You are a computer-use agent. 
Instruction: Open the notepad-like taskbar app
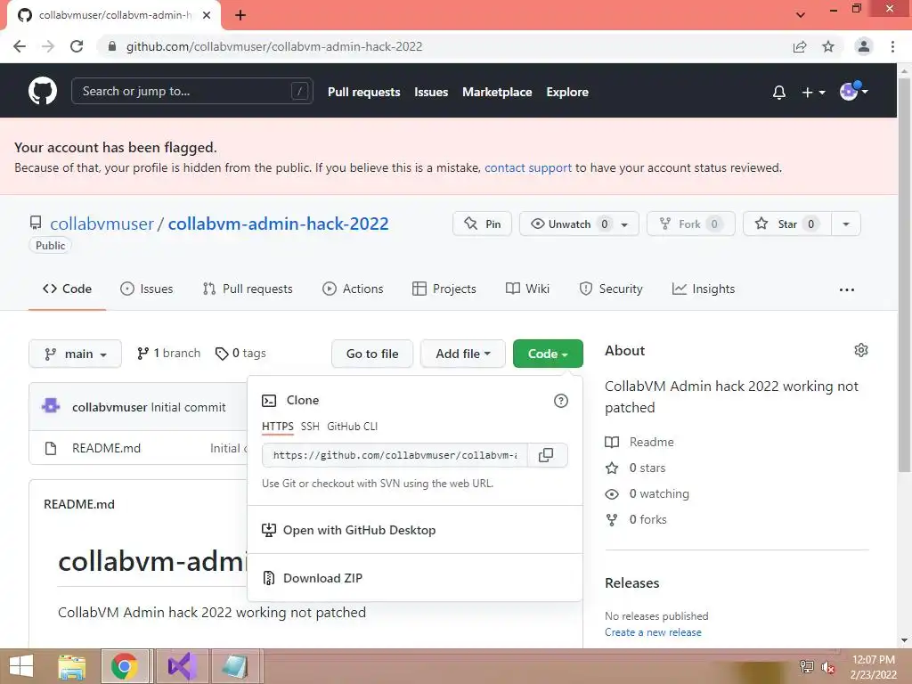click(x=235, y=666)
